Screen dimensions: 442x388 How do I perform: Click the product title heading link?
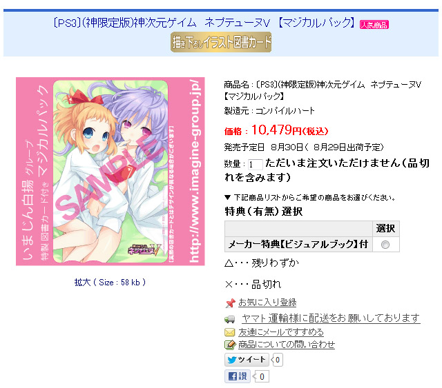coord(204,23)
